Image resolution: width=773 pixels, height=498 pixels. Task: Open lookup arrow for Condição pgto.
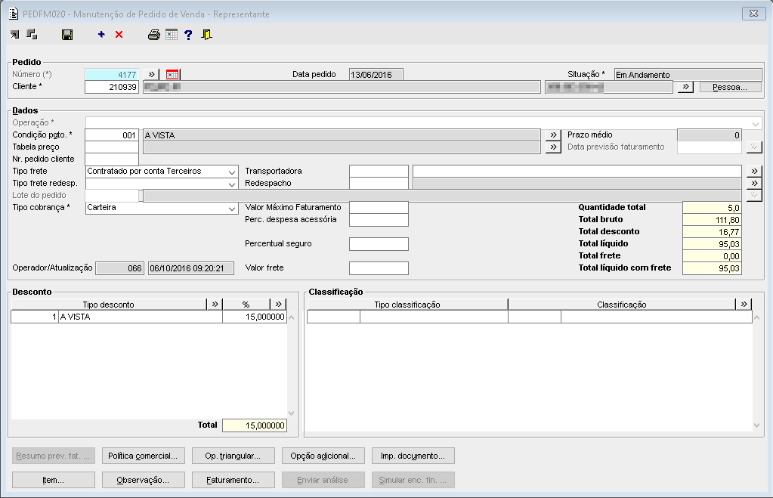click(x=553, y=135)
